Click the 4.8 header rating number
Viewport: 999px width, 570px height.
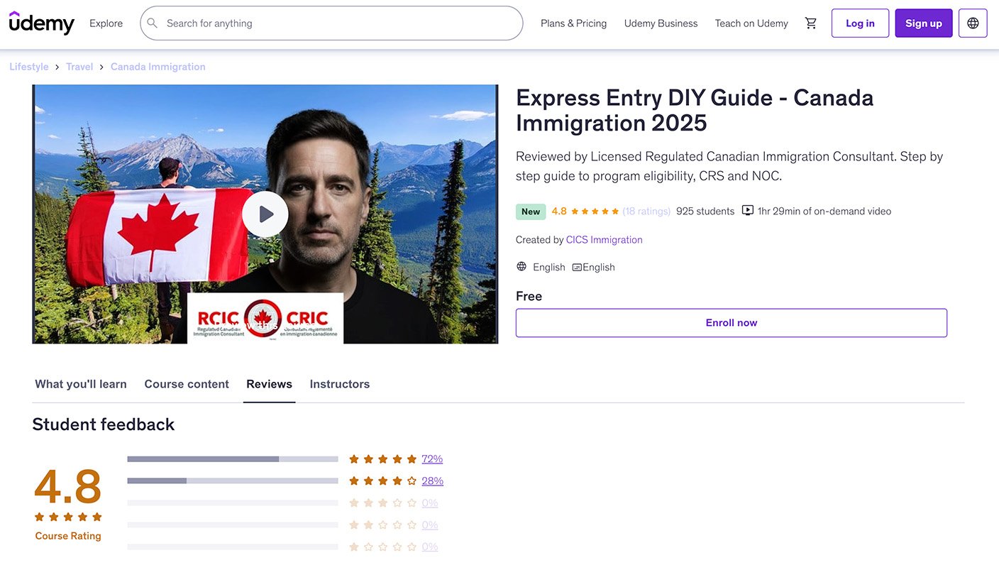coord(559,211)
